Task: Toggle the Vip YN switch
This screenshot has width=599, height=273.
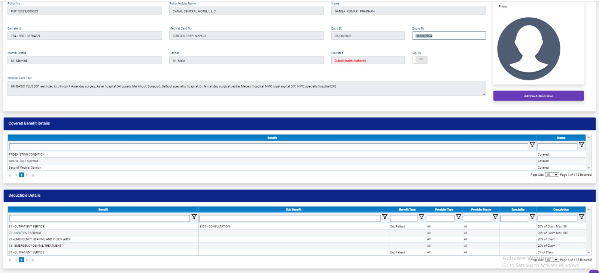Action: pos(420,59)
